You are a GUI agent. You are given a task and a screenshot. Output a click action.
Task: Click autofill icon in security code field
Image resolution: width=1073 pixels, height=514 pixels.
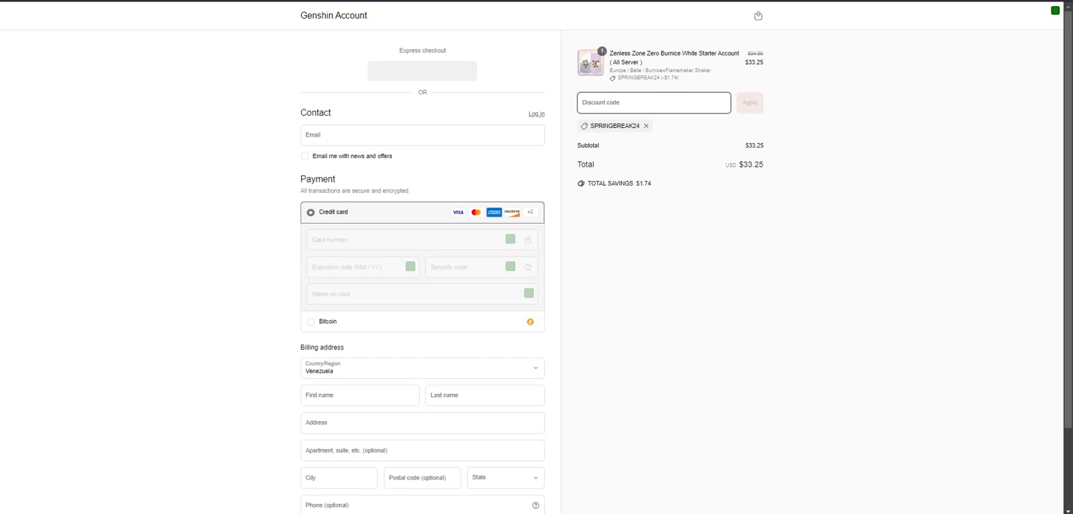pos(511,266)
